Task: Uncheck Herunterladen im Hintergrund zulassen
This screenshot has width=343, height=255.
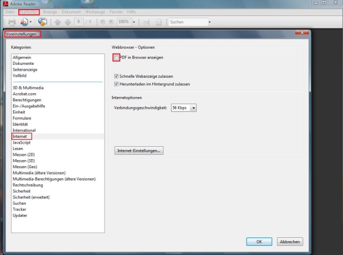Action: point(116,84)
